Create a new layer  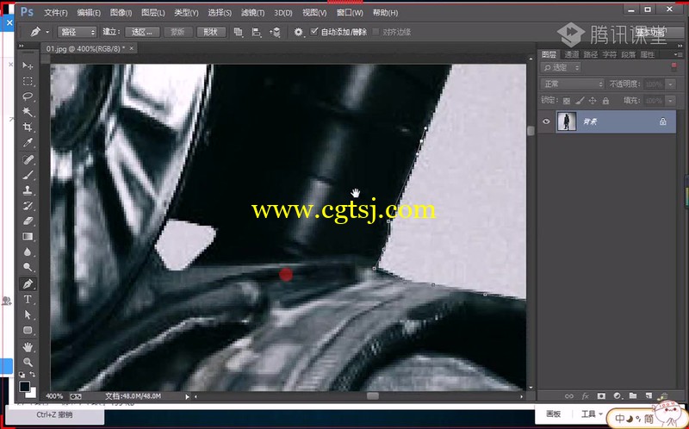[649, 395]
